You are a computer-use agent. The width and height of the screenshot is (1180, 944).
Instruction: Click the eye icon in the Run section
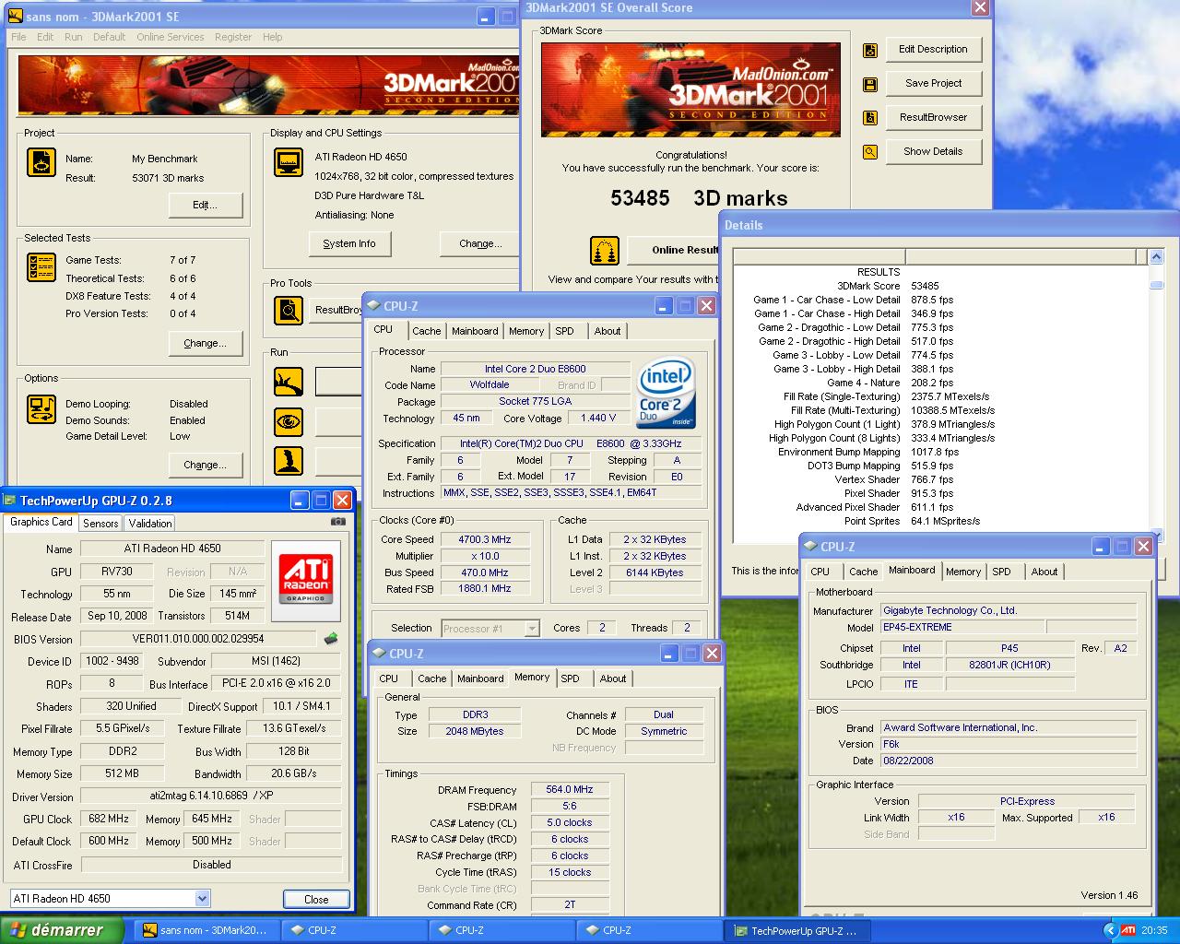(289, 422)
